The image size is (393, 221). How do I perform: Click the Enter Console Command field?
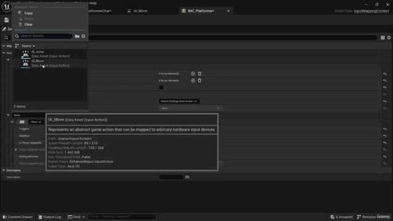[x=122, y=217]
